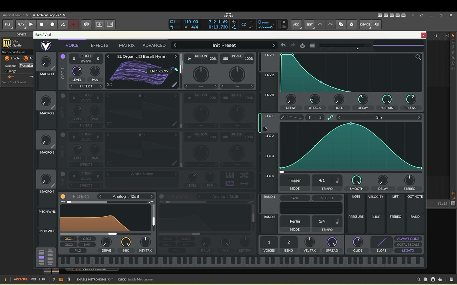The image size is (457, 285).
Task: Click the save preset icon in Vital
Action: [x=302, y=45]
